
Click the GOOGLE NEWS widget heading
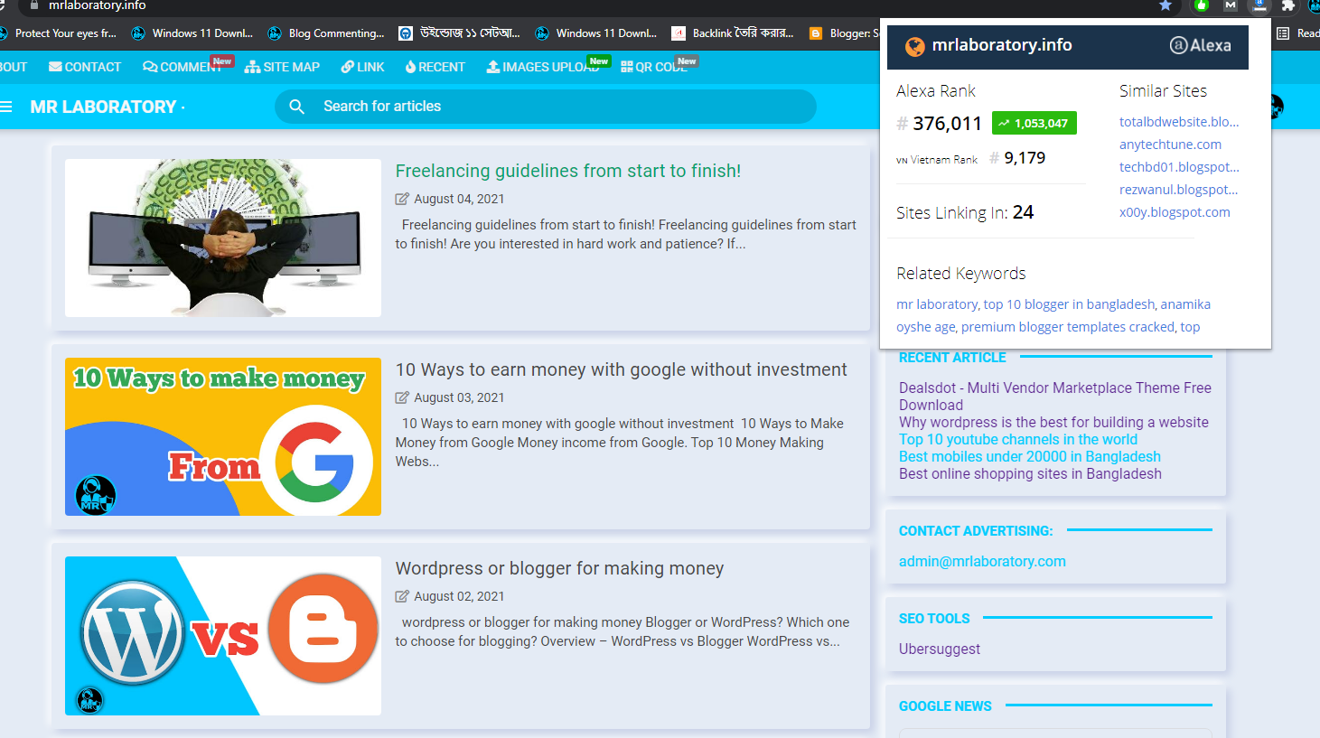(x=945, y=706)
